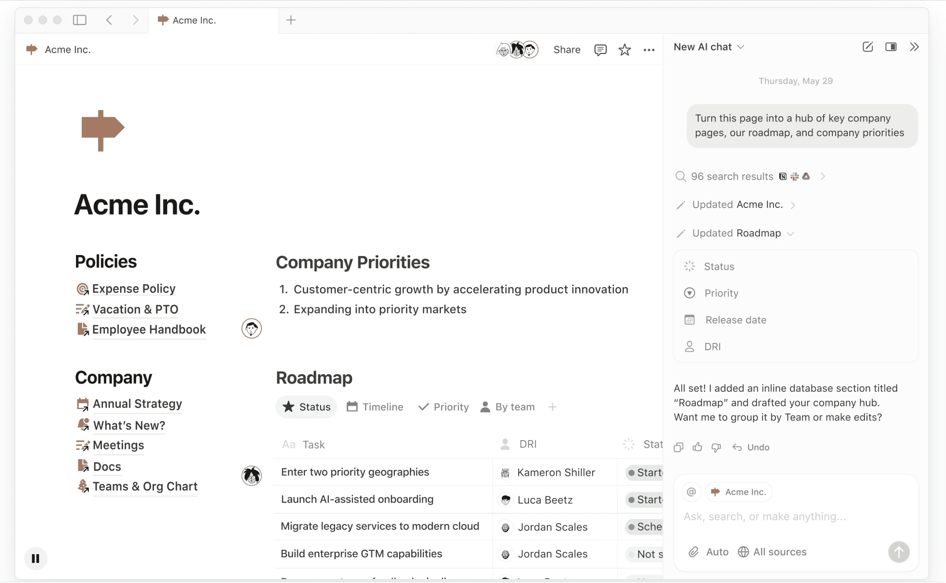
Task: Click thumbs up on AI response
Action: pyautogui.click(x=697, y=447)
